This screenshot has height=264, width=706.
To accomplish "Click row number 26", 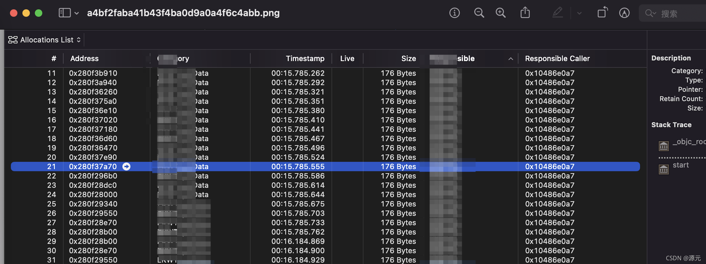I will point(52,213).
